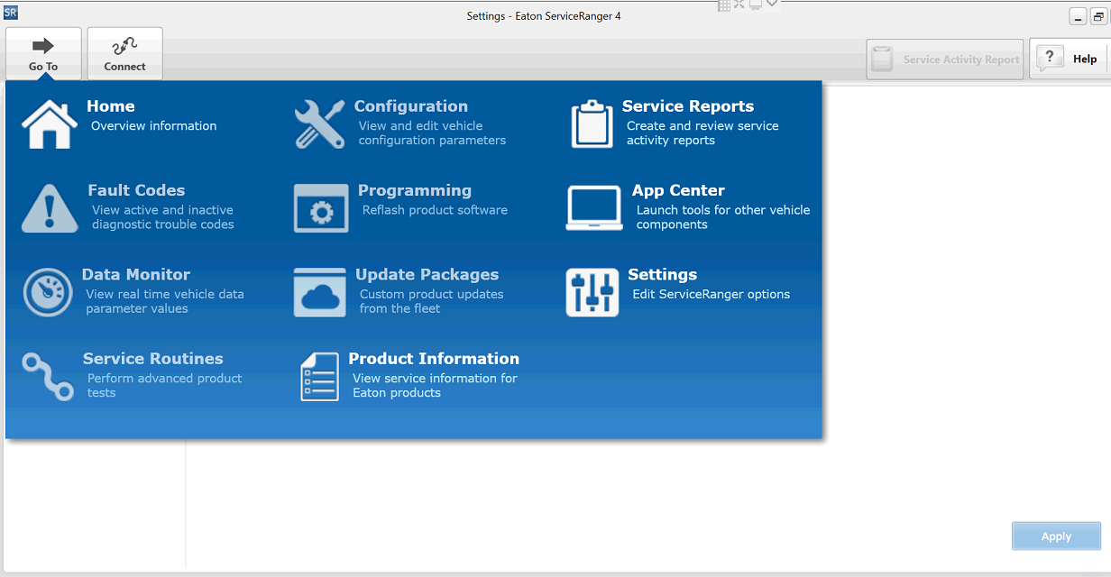Click the Programming gear window icon
Viewport: 1111px width, 577px height.
(321, 208)
